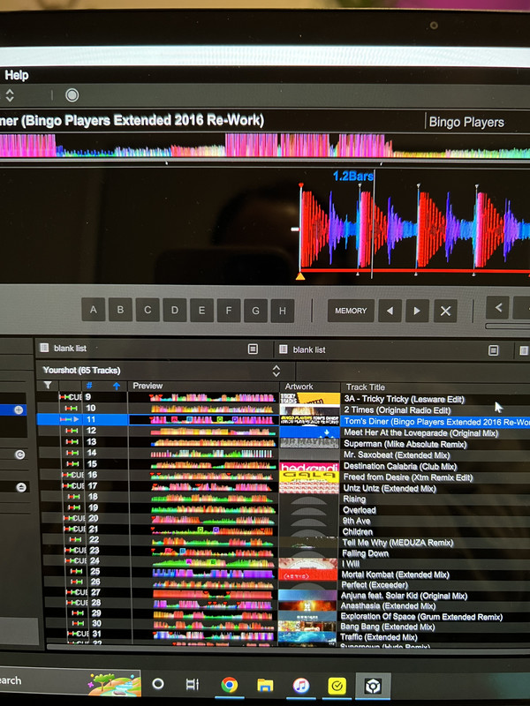This screenshot has width=530, height=706.
Task: Switch to the first blank list tab
Action: coord(70,348)
